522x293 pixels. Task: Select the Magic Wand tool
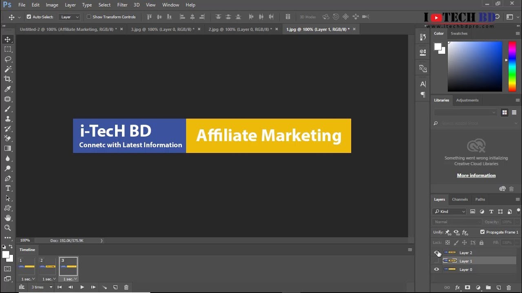[x=8, y=69]
